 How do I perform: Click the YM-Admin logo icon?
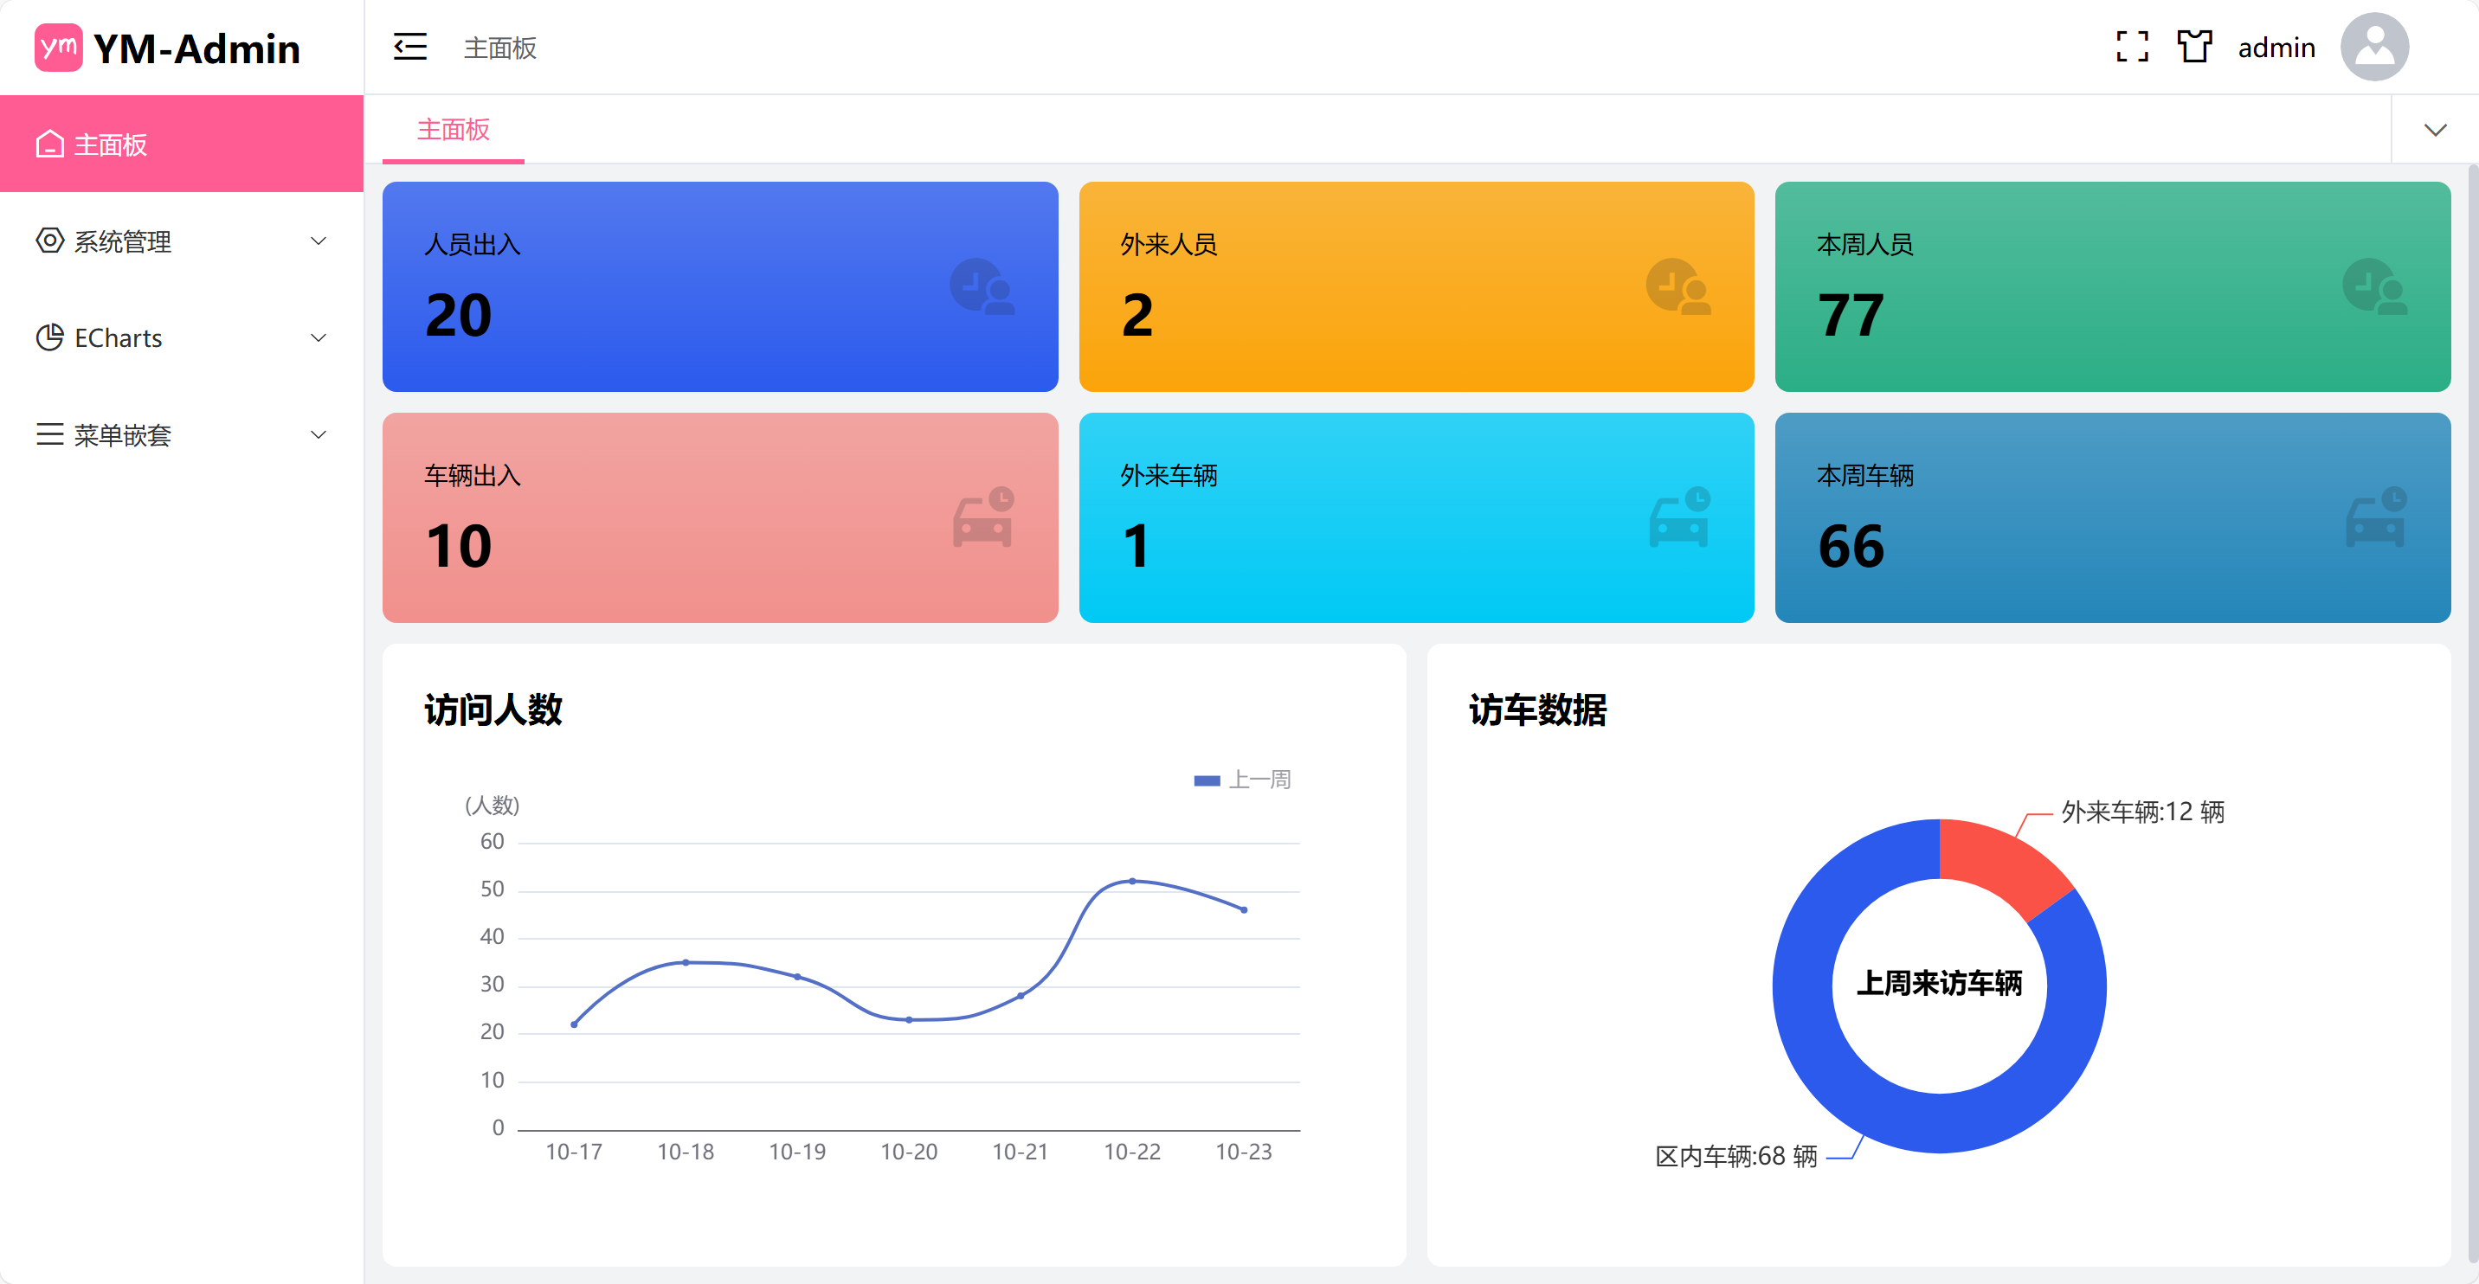tap(59, 47)
